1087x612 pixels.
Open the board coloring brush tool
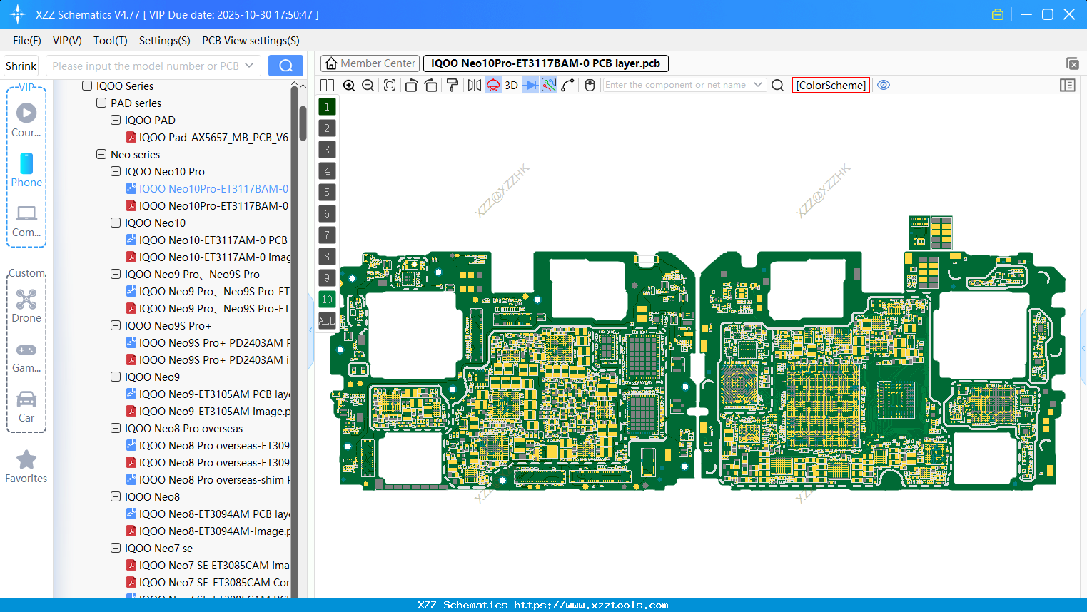click(452, 85)
